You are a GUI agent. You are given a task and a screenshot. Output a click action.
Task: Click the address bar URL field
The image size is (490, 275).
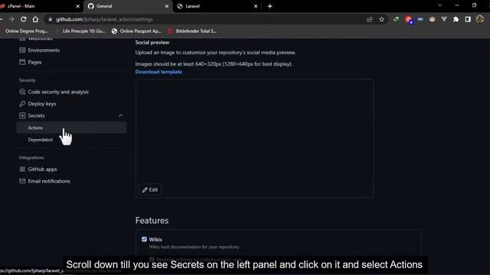[x=206, y=19]
